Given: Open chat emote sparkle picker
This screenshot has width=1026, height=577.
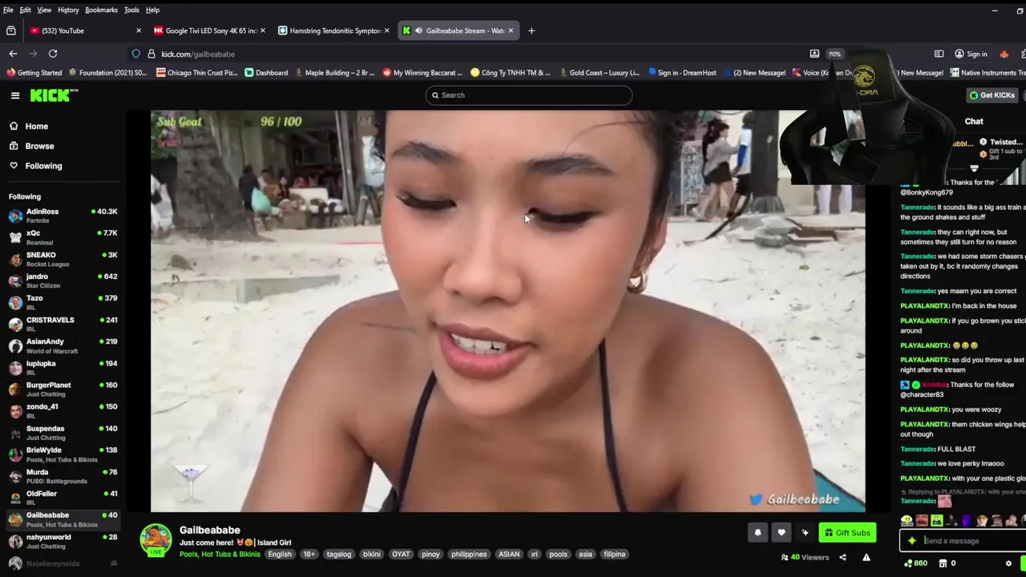Looking at the screenshot, I should 911,541.
